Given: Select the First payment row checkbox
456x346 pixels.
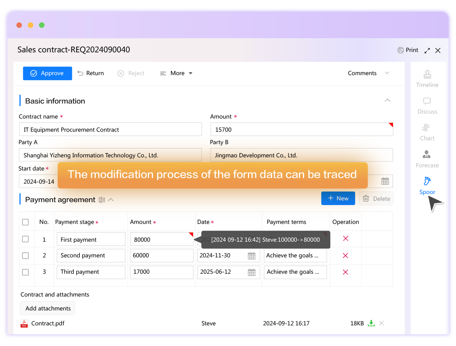Looking at the screenshot, I should [x=25, y=238].
